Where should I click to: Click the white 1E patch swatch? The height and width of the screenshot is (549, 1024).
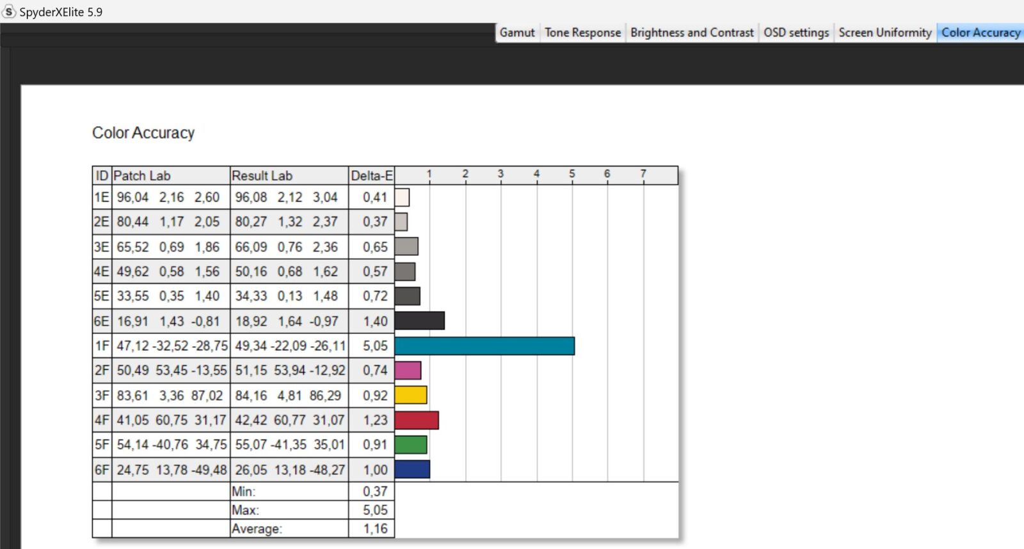click(402, 197)
